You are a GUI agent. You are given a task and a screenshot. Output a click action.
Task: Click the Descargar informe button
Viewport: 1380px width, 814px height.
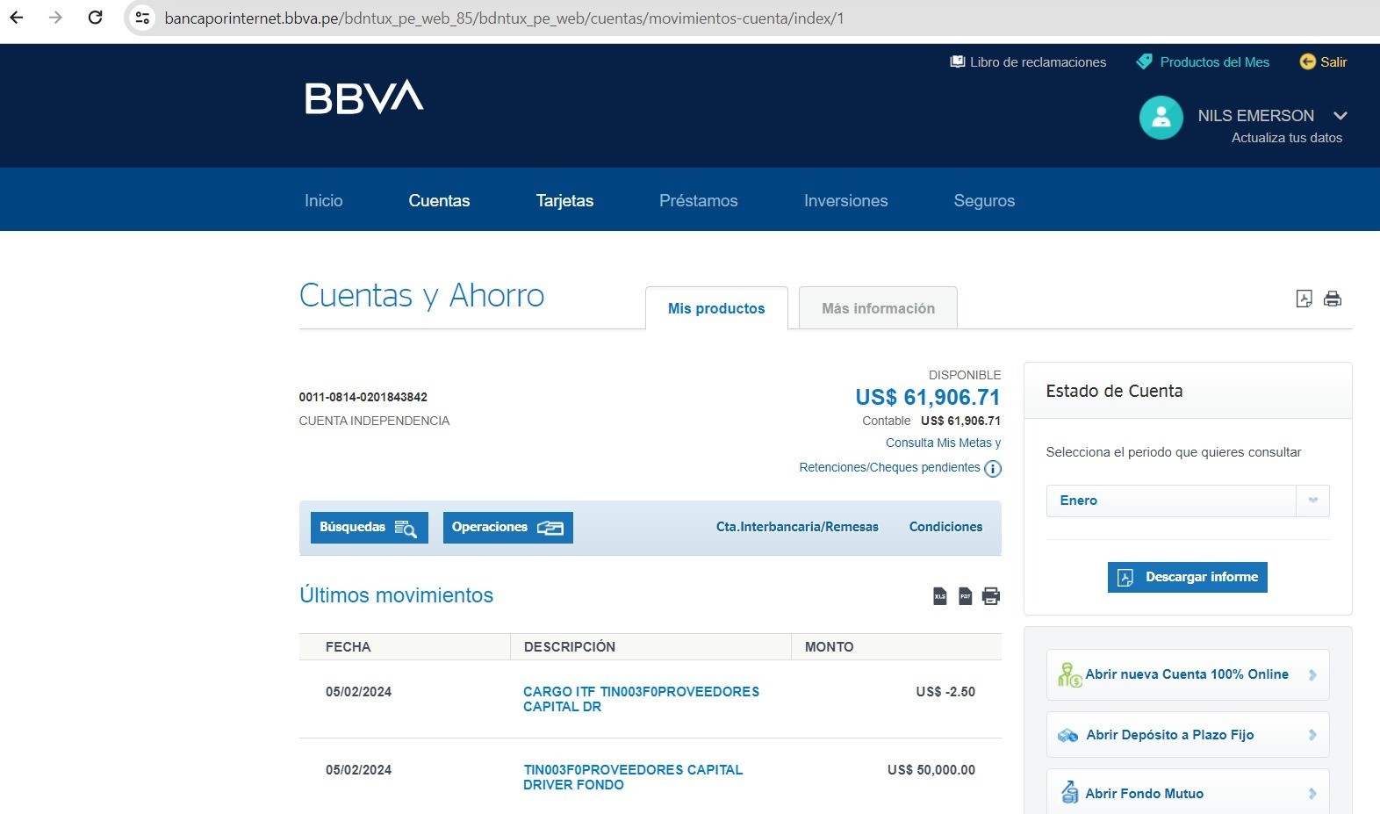tap(1187, 577)
